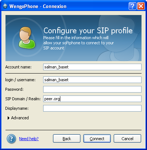Click the SIP Domain / Realm label
The height and width of the screenshot is (150, 147).
[23, 99]
